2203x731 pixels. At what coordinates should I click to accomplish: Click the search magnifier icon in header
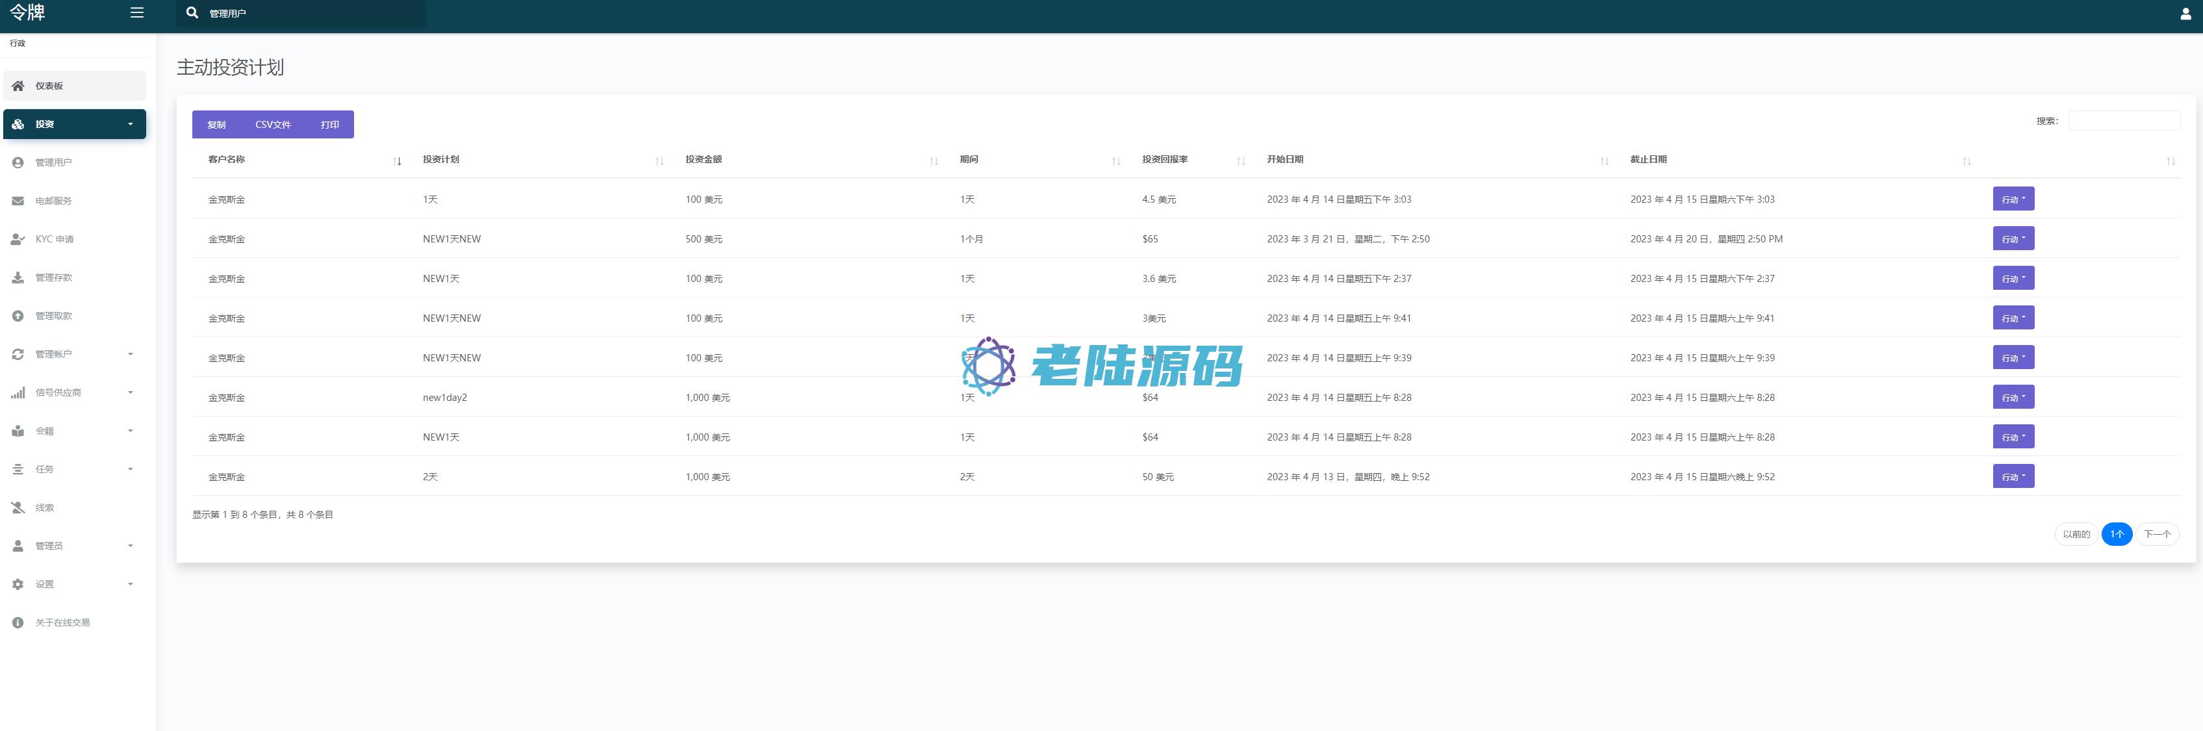pyautogui.click(x=192, y=13)
